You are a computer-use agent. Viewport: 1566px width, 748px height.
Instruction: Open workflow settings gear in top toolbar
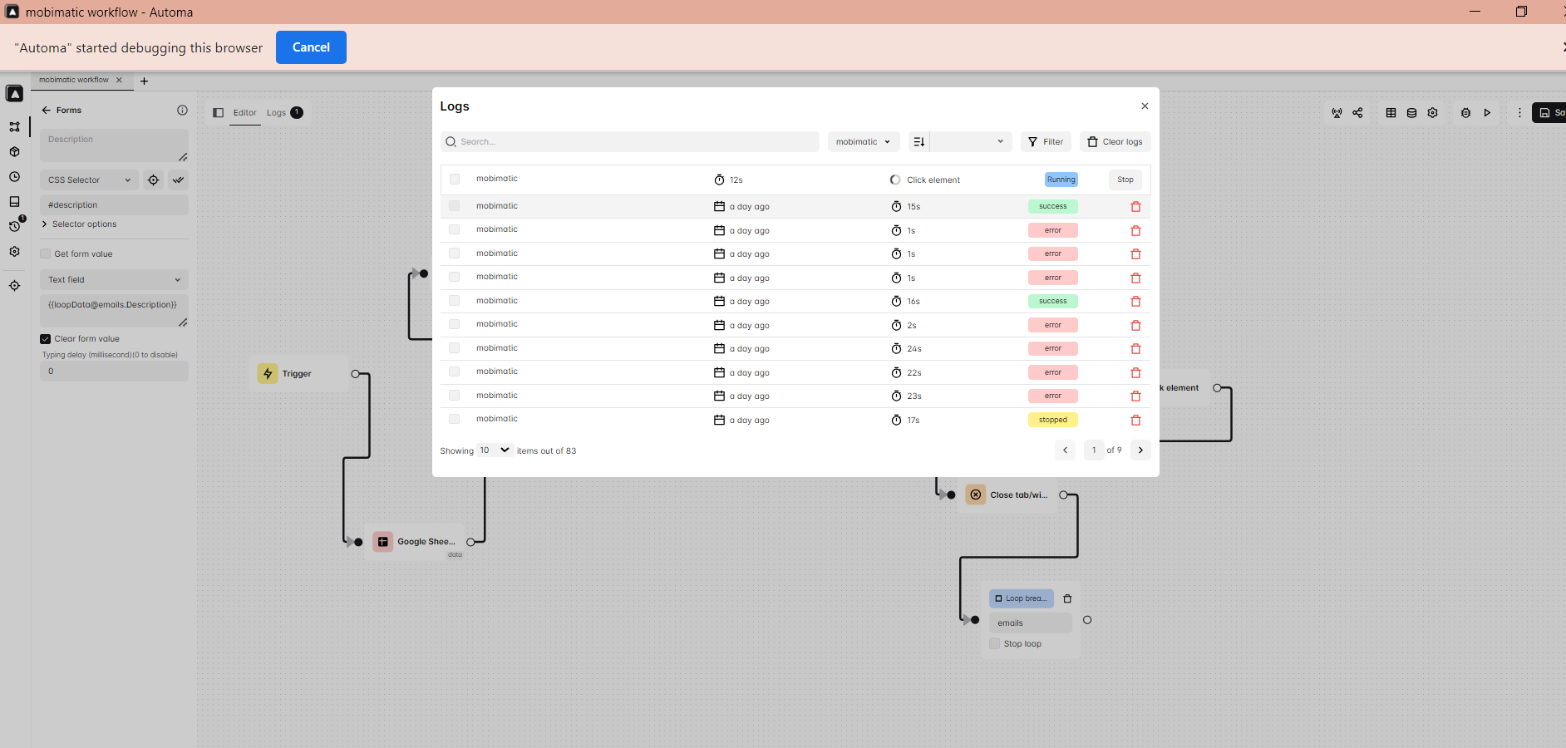[1433, 113]
